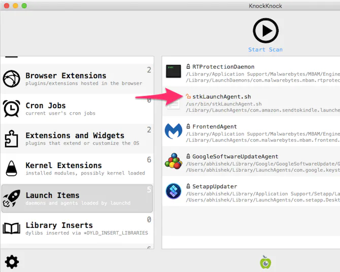
Task: Click the RTProtectionDaemon terminal icon
Action: [x=174, y=71]
